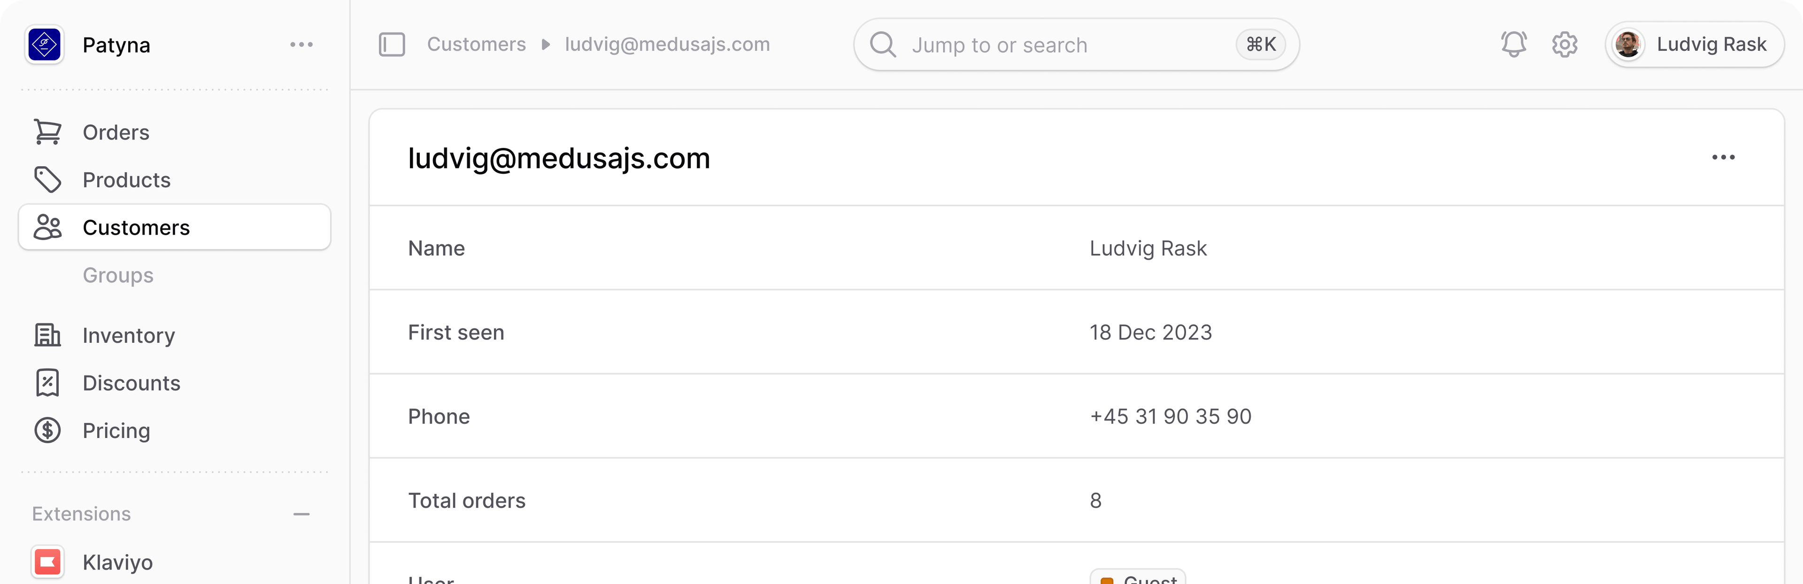The width and height of the screenshot is (1803, 584).
Task: Open settings gear icon
Action: [x=1564, y=44]
